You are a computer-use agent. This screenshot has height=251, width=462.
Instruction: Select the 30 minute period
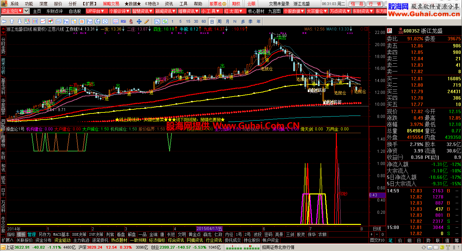point(196,21)
